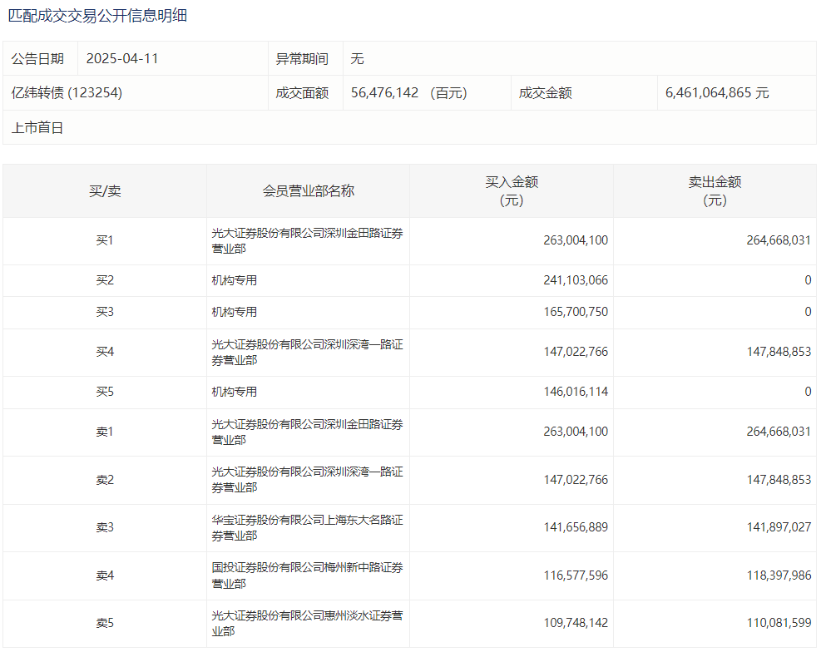821x652 pixels.
Task: Open 华宝证券上海东大名路证券营业部 entry
Action: coord(307,528)
